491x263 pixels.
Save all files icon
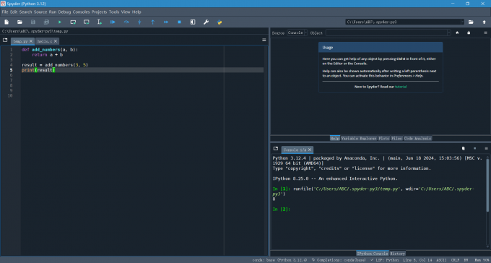(46, 22)
